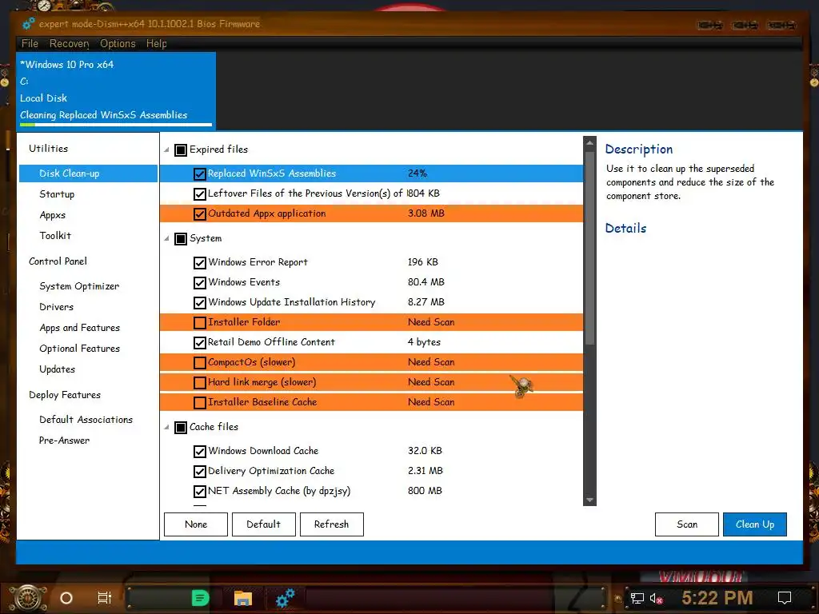Viewport: 819px width, 614px height.
Task: Select Disk Clean-up in sidebar
Action: (x=88, y=173)
